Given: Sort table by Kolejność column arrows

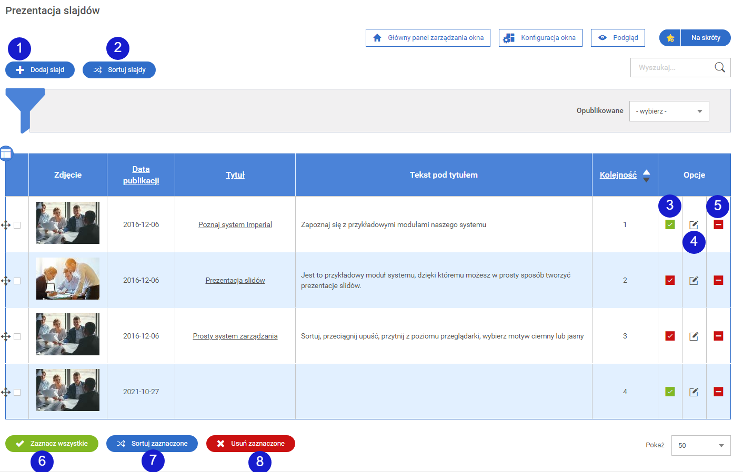Looking at the screenshot, I should click(646, 176).
